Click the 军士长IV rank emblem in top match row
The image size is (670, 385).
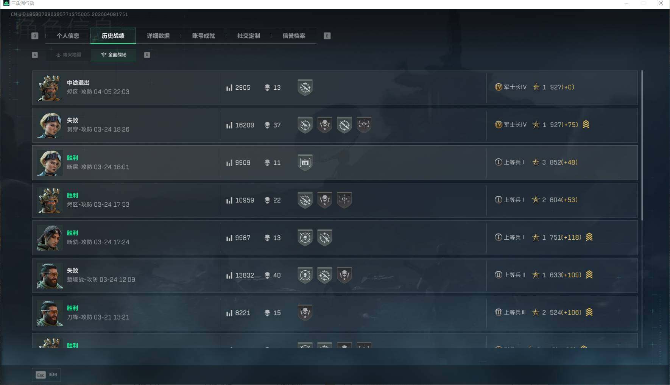(498, 87)
